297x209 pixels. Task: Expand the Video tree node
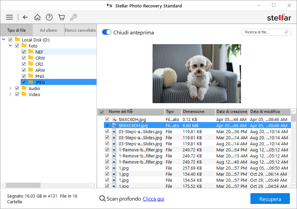(x=10, y=94)
